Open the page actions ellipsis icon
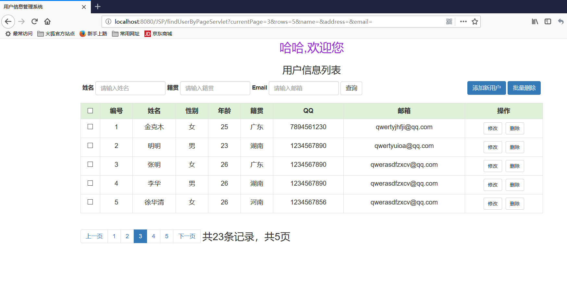This screenshot has width=567, height=296. pos(463,21)
